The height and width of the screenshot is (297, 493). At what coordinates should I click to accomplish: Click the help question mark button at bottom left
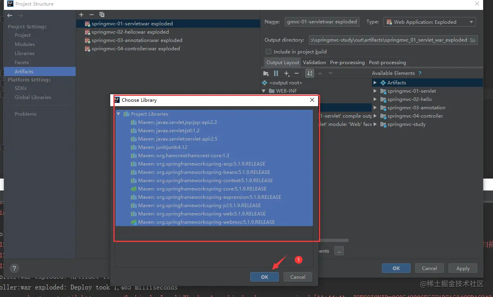pyautogui.click(x=14, y=268)
